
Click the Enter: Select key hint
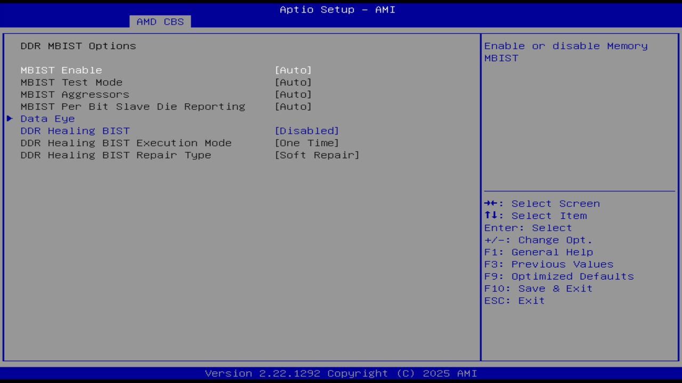pyautogui.click(x=528, y=228)
